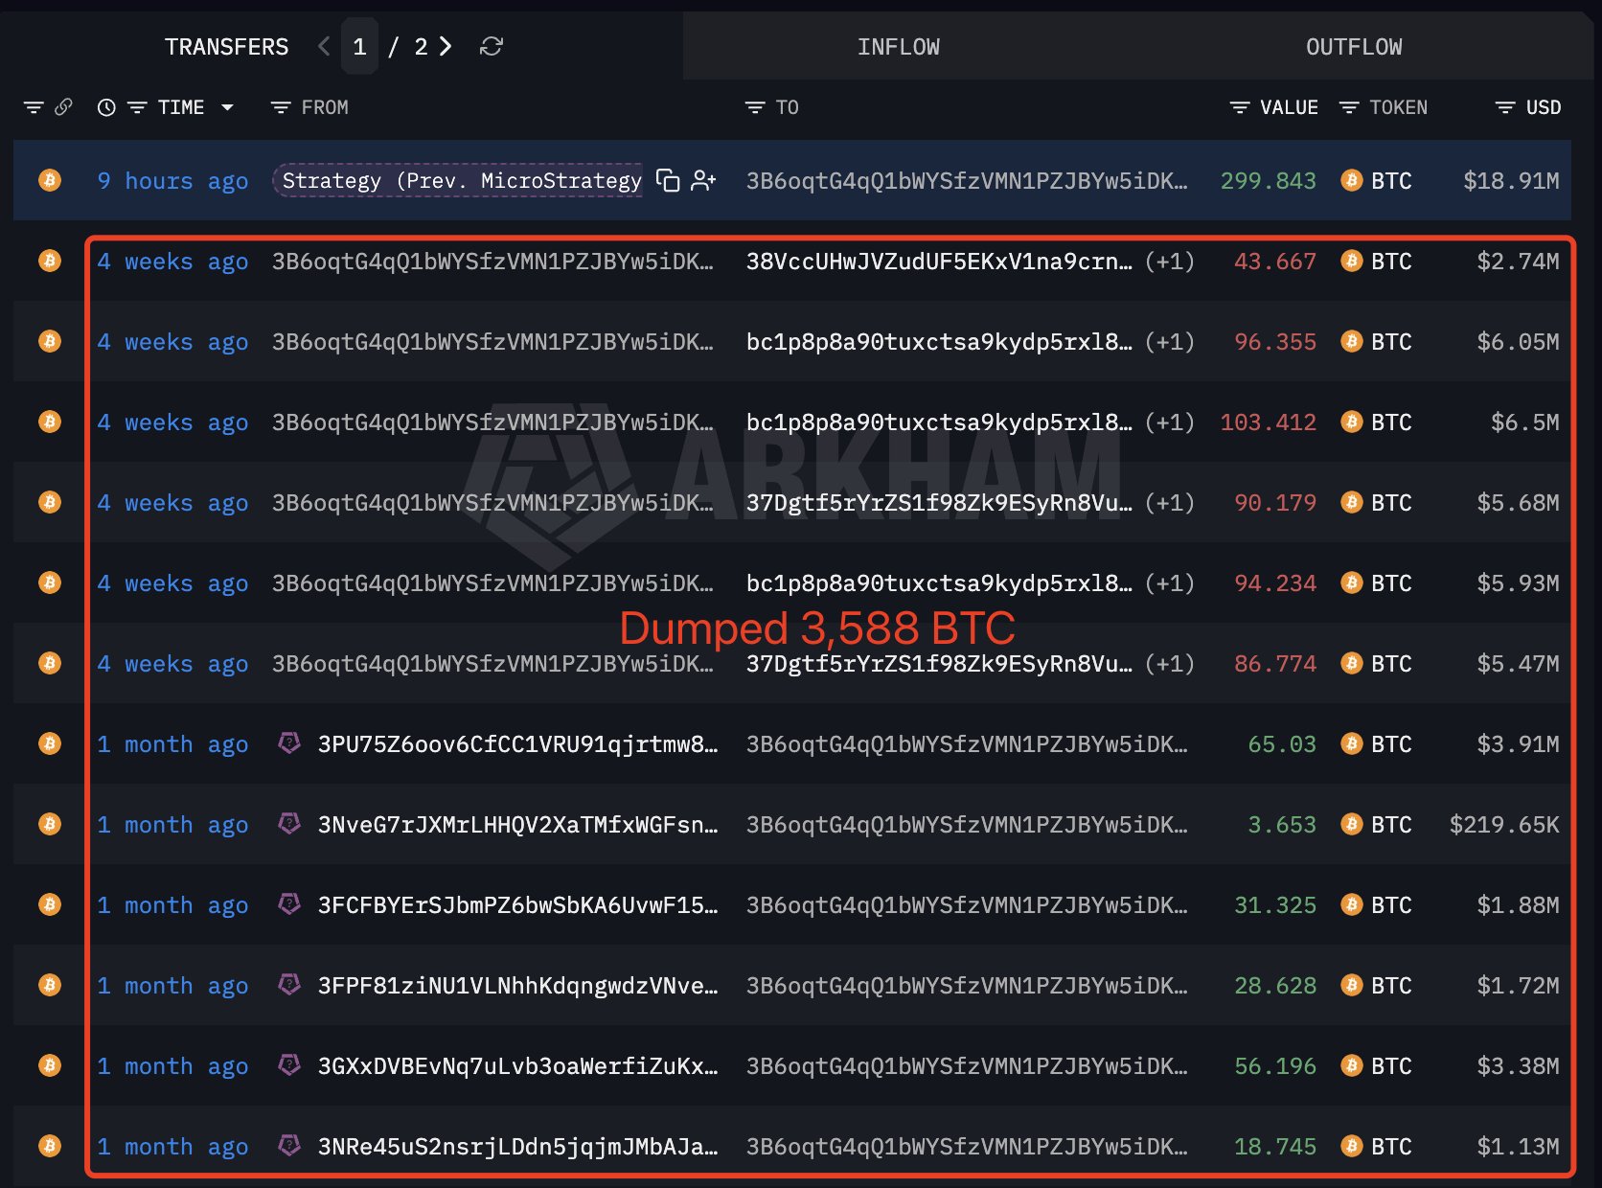
Task: Click the $18.91M USD value
Action: tap(1511, 180)
